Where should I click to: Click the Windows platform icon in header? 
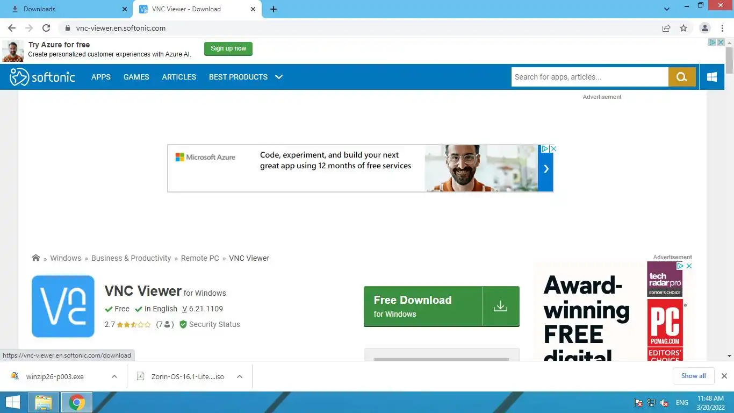tap(712, 77)
